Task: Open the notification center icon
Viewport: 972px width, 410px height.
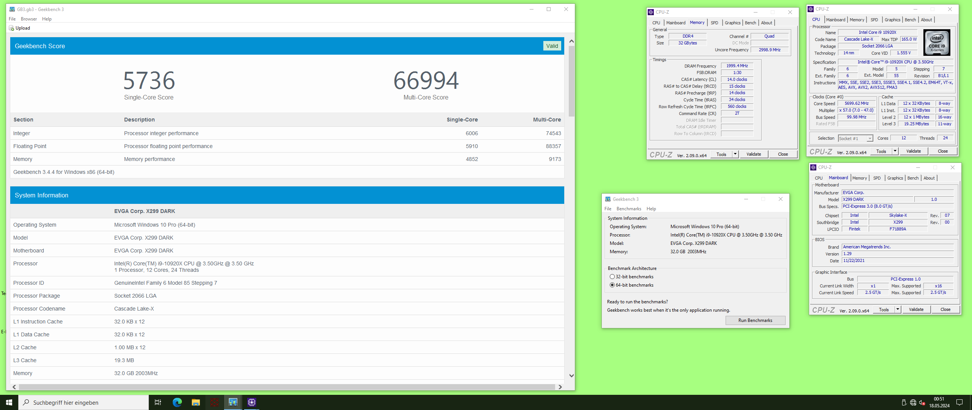Action: point(959,402)
